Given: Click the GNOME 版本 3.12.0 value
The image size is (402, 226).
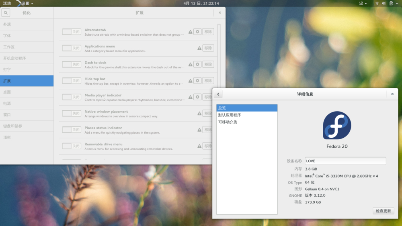Looking at the screenshot, I should pos(315,195).
